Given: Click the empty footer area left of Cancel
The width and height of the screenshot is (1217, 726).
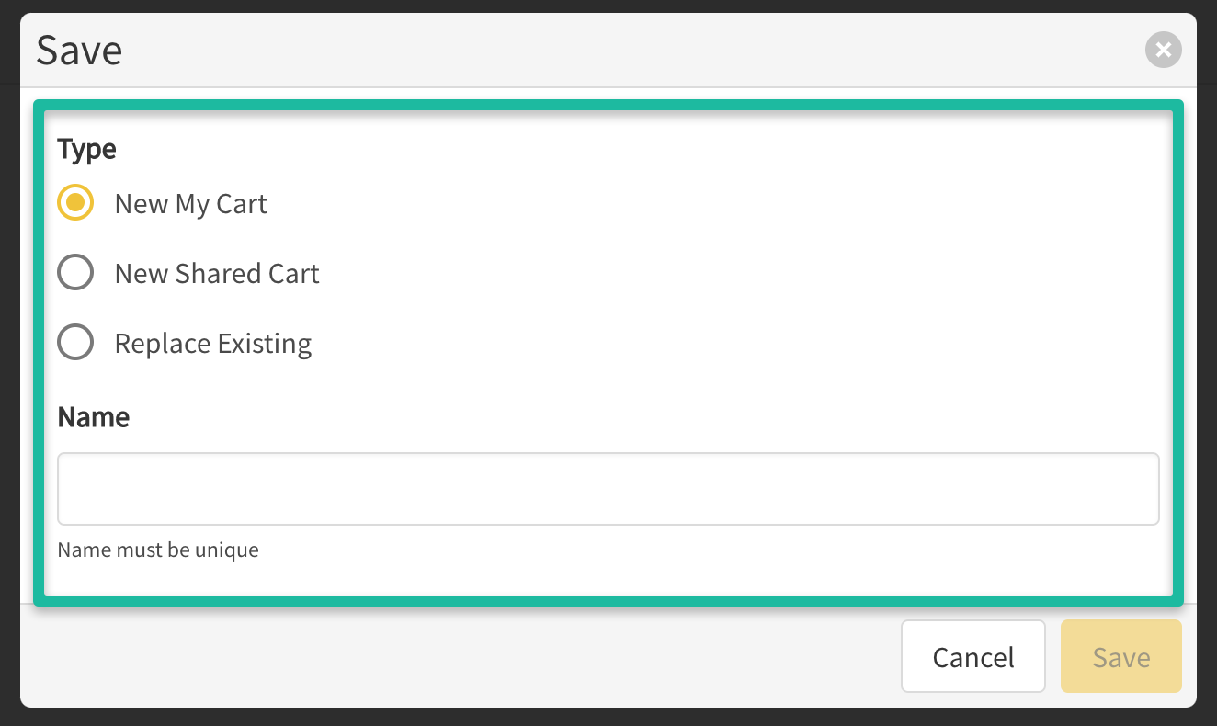Looking at the screenshot, I should 460,656.
